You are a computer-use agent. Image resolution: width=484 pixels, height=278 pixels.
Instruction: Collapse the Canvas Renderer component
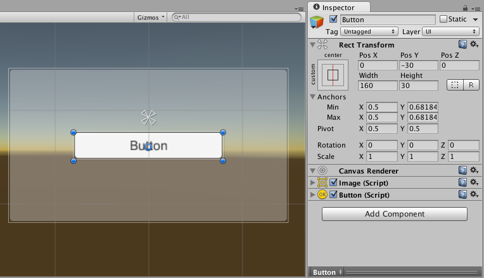312,170
